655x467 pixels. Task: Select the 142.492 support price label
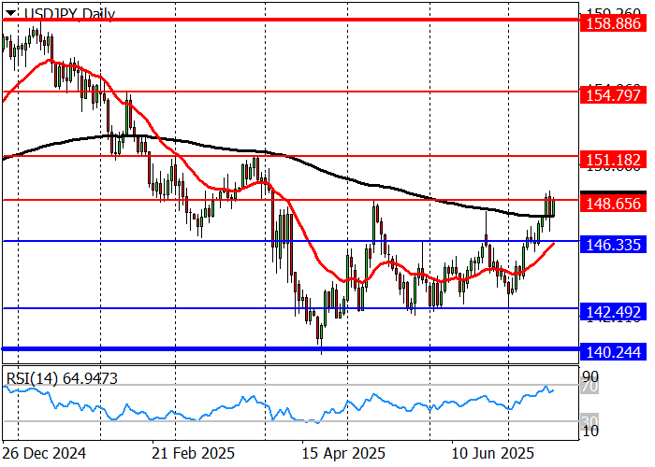click(613, 312)
